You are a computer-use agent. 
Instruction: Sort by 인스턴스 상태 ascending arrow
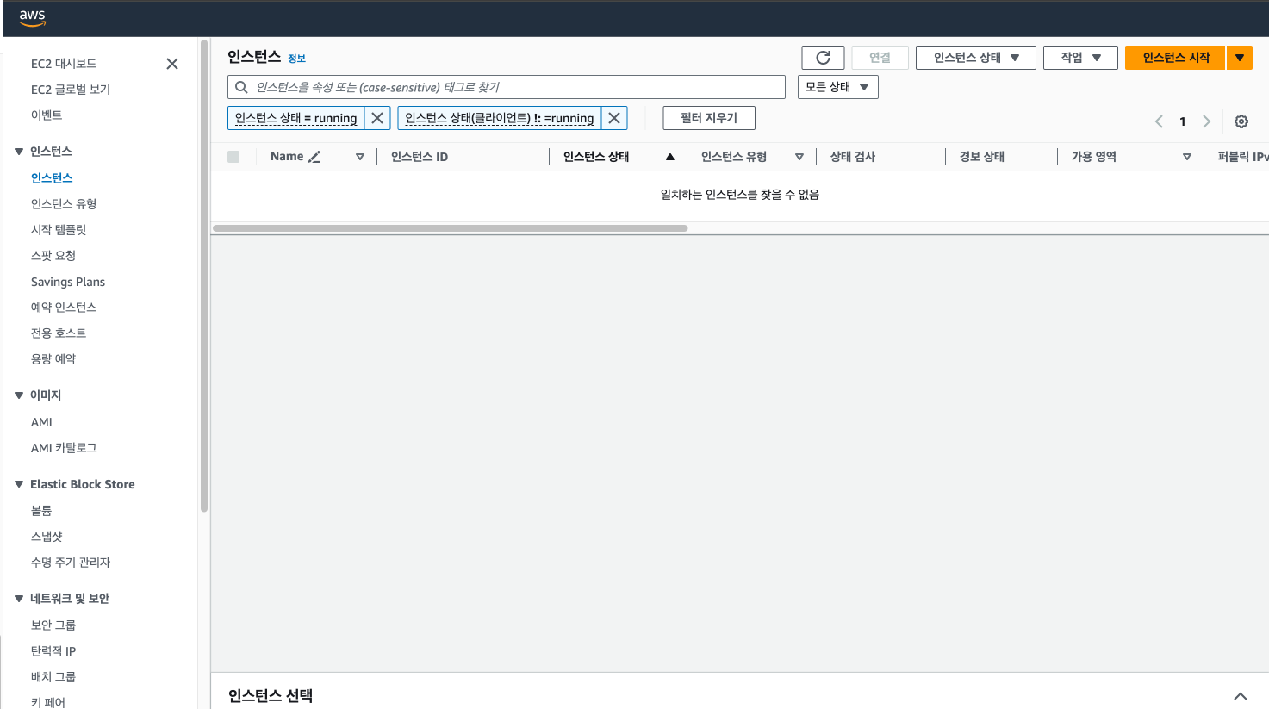click(x=670, y=157)
